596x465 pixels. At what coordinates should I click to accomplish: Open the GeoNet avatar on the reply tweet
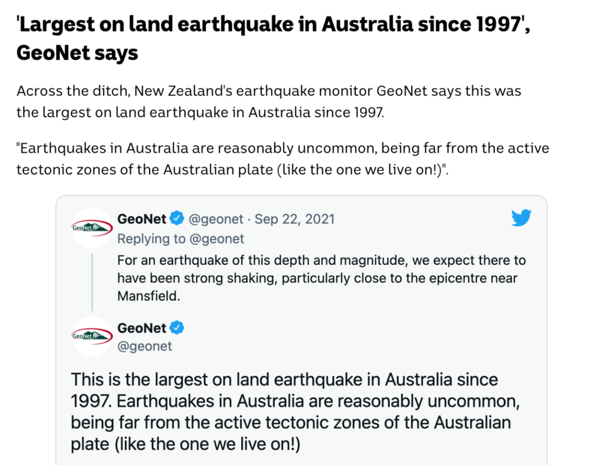coord(92,228)
